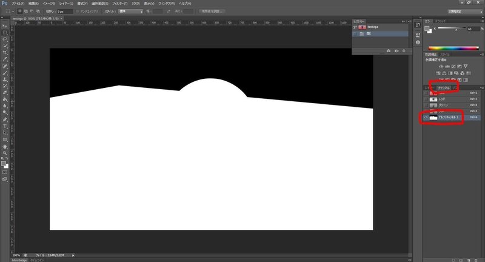
Task: Click Add to selection icon in options bar
Action: (26, 11)
